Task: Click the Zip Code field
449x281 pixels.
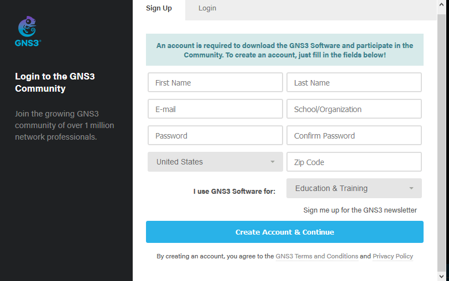Action: [354, 162]
